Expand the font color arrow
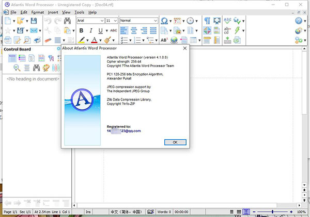The image size is (310, 217). point(100,40)
